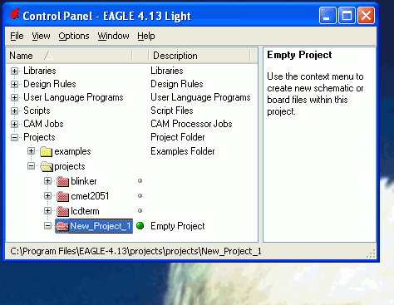
Task: Click the 'Project Folder' description text
Action: pyautogui.click(x=178, y=137)
